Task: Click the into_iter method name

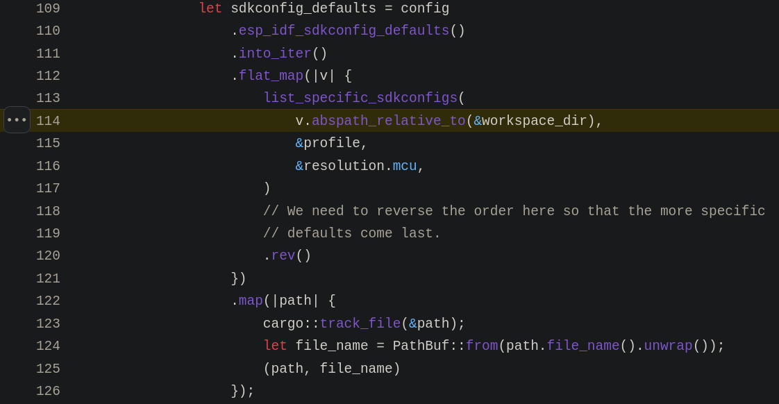Action: coord(275,53)
